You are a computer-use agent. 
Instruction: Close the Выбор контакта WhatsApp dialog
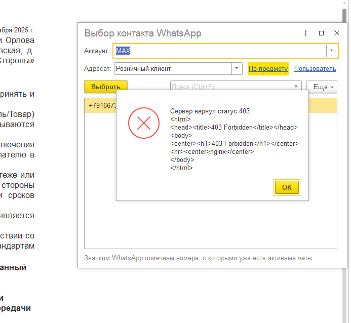[x=336, y=33]
